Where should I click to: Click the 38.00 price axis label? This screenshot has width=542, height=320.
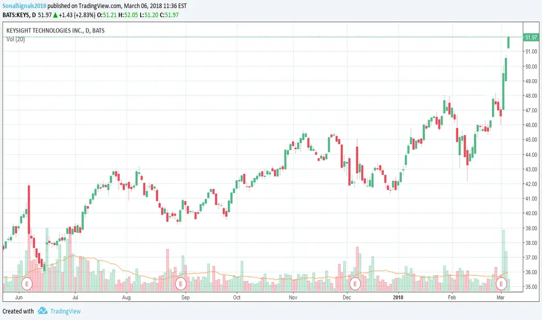[531, 243]
